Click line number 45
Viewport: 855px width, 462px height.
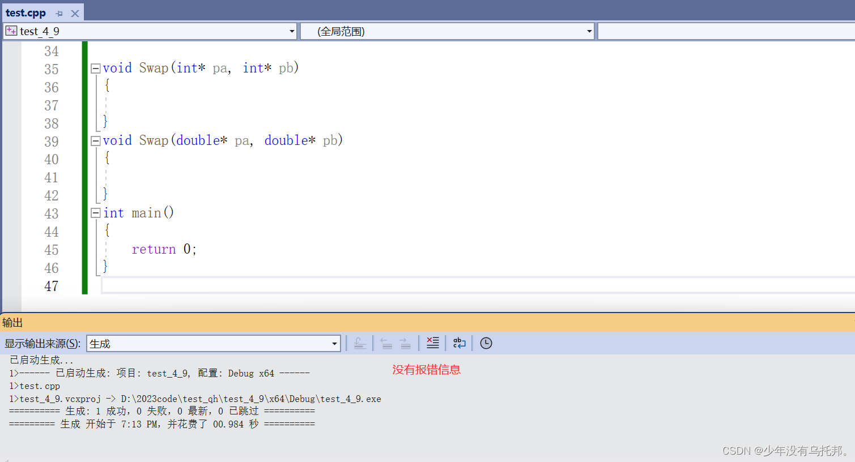coord(52,250)
